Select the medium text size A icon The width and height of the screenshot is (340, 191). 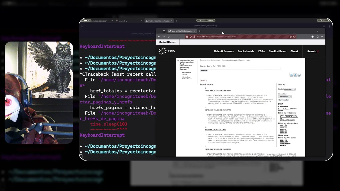click(x=295, y=75)
